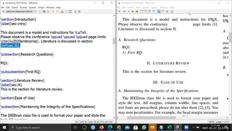The height and width of the screenshot is (131, 232).
Task: Open the View menu in PDF window
Action: tap(138, 7)
